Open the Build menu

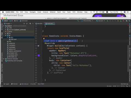point(59,12)
